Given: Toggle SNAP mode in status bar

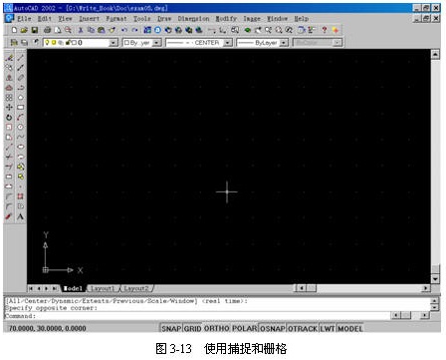Looking at the screenshot, I should pos(171,328).
